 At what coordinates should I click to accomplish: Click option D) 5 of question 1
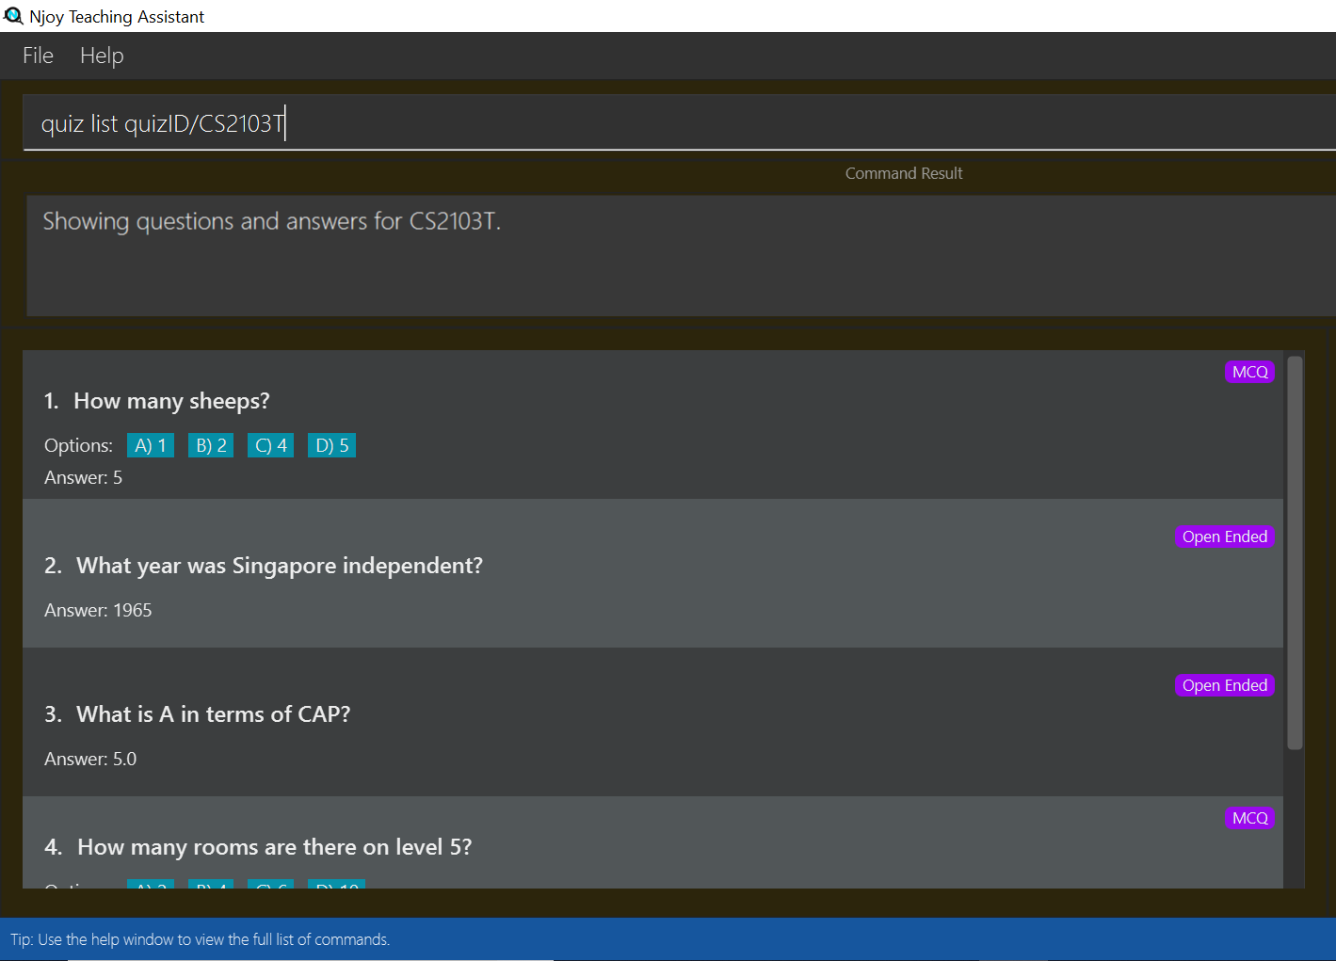(x=331, y=445)
